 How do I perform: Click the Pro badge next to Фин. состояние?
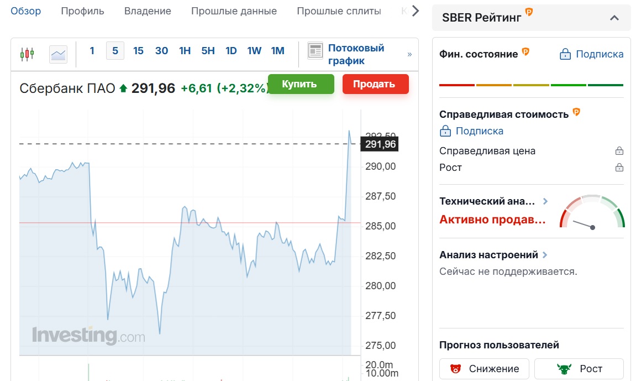click(x=525, y=51)
